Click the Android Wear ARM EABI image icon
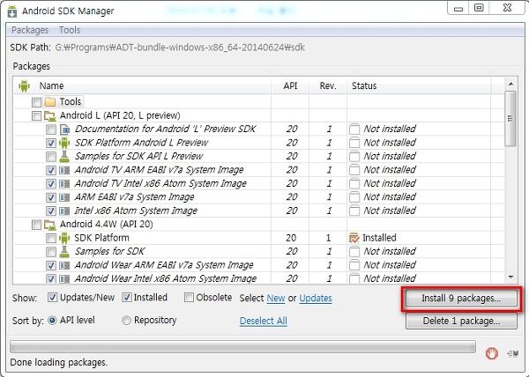529x377 pixels. (64, 265)
